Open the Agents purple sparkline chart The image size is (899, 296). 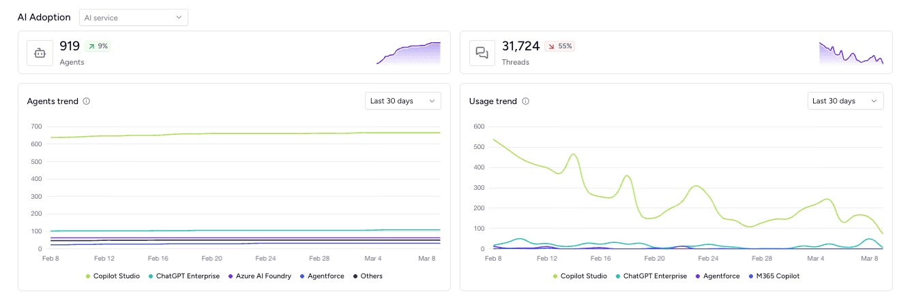(409, 53)
